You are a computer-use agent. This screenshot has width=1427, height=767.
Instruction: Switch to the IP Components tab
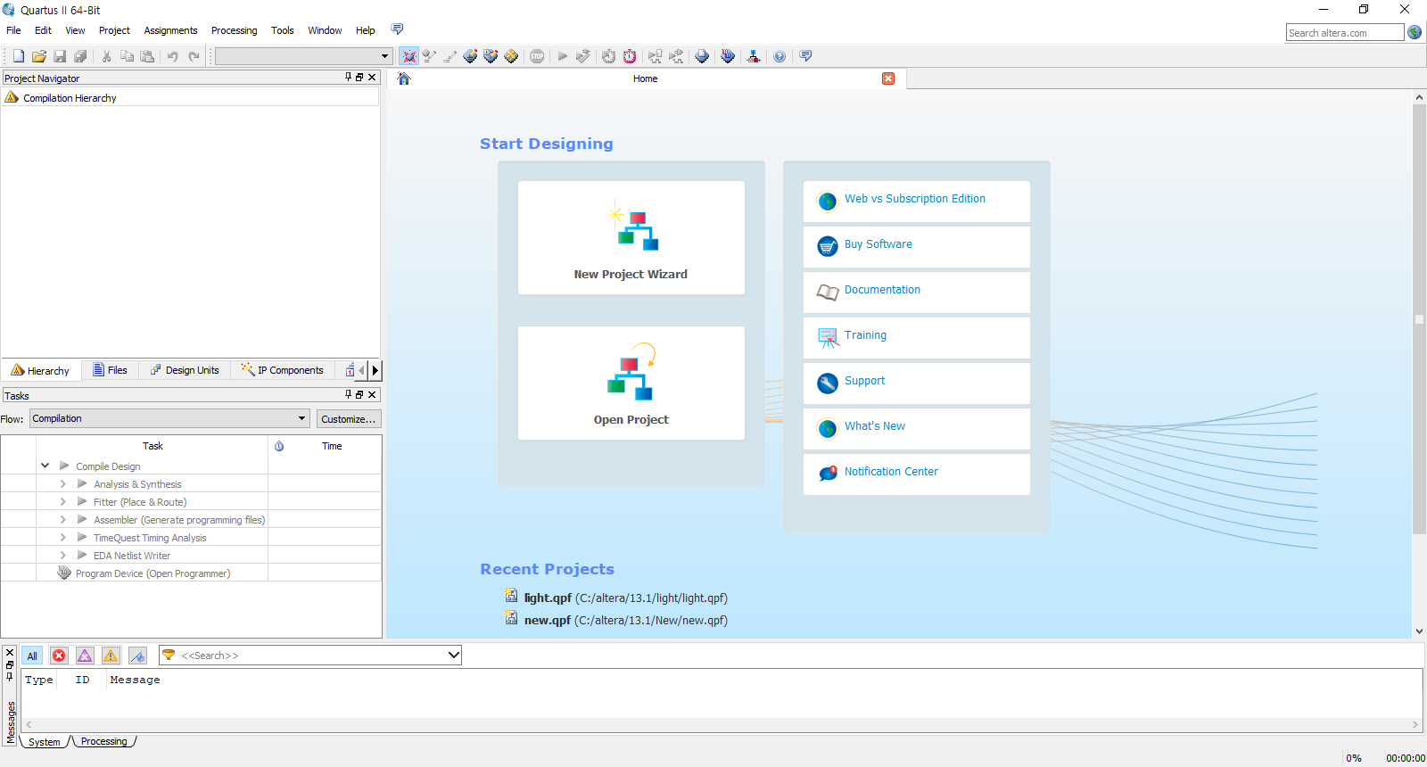pyautogui.click(x=282, y=370)
